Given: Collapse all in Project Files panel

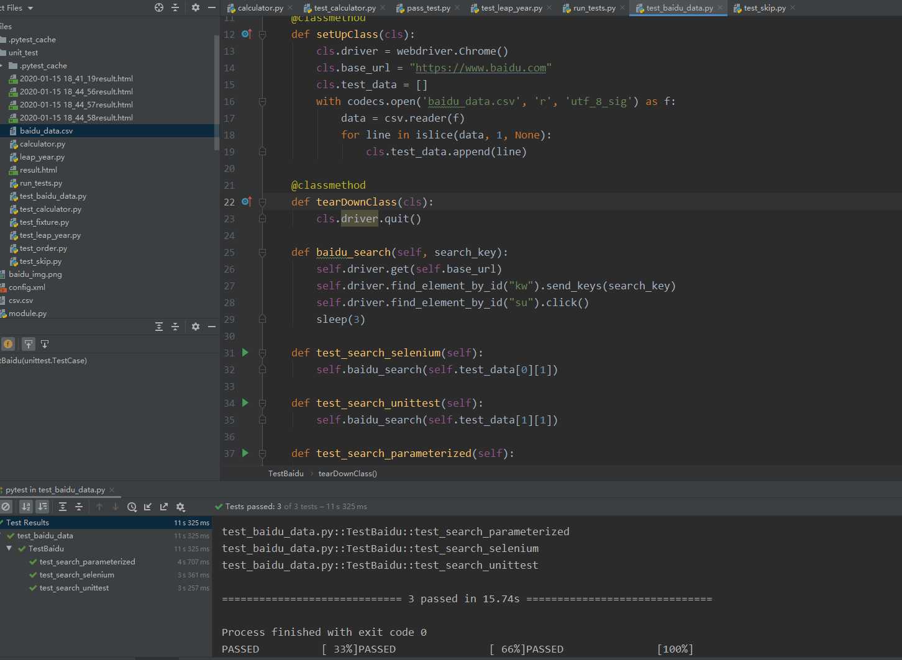Looking at the screenshot, I should (175, 7).
